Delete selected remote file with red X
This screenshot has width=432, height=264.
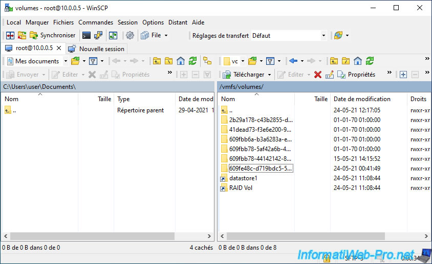[x=318, y=75]
